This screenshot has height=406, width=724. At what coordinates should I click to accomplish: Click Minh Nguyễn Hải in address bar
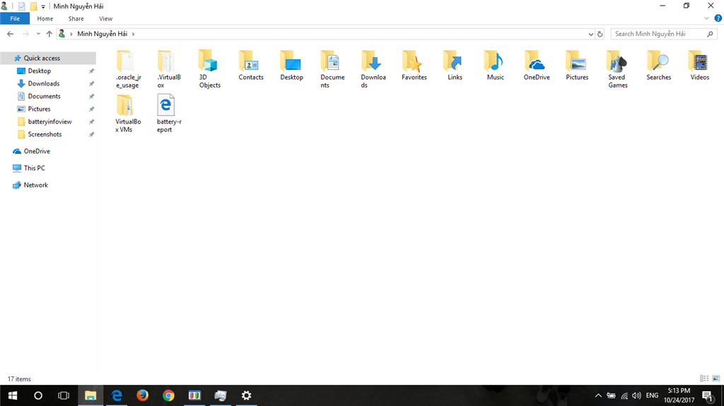click(x=102, y=34)
